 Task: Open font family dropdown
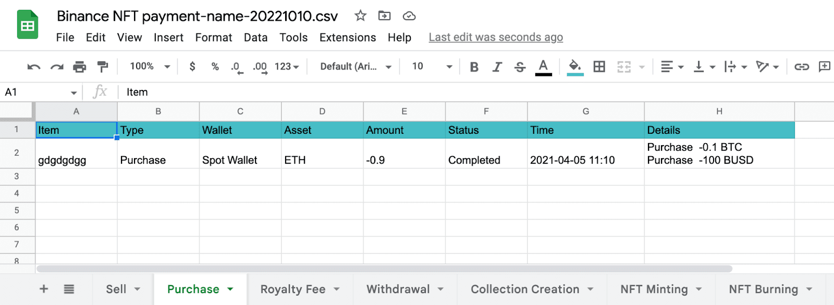pos(356,67)
